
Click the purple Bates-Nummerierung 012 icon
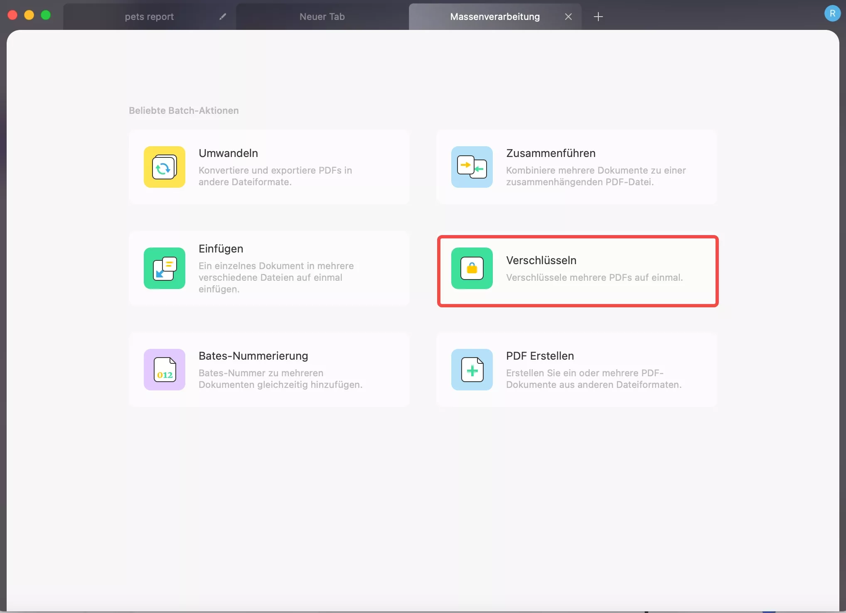click(x=165, y=370)
